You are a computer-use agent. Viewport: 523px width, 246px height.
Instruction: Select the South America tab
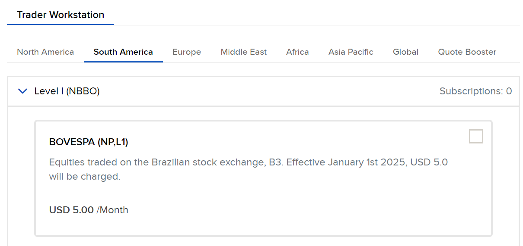[123, 52]
